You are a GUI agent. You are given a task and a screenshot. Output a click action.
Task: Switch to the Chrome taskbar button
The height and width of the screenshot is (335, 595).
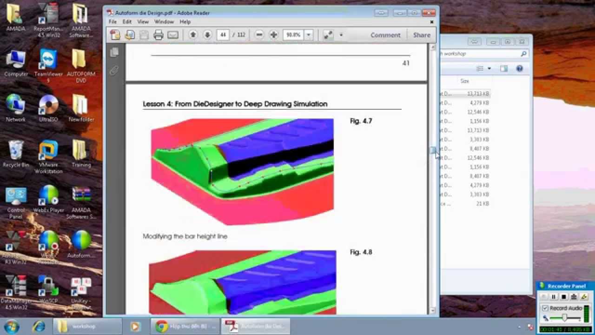[185, 326]
